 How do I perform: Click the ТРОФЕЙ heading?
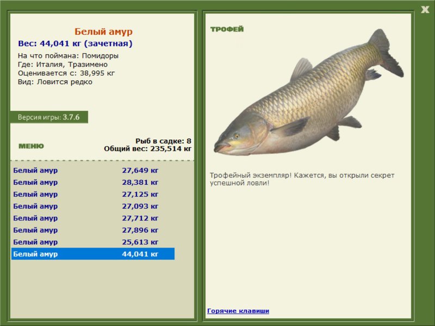click(x=227, y=29)
